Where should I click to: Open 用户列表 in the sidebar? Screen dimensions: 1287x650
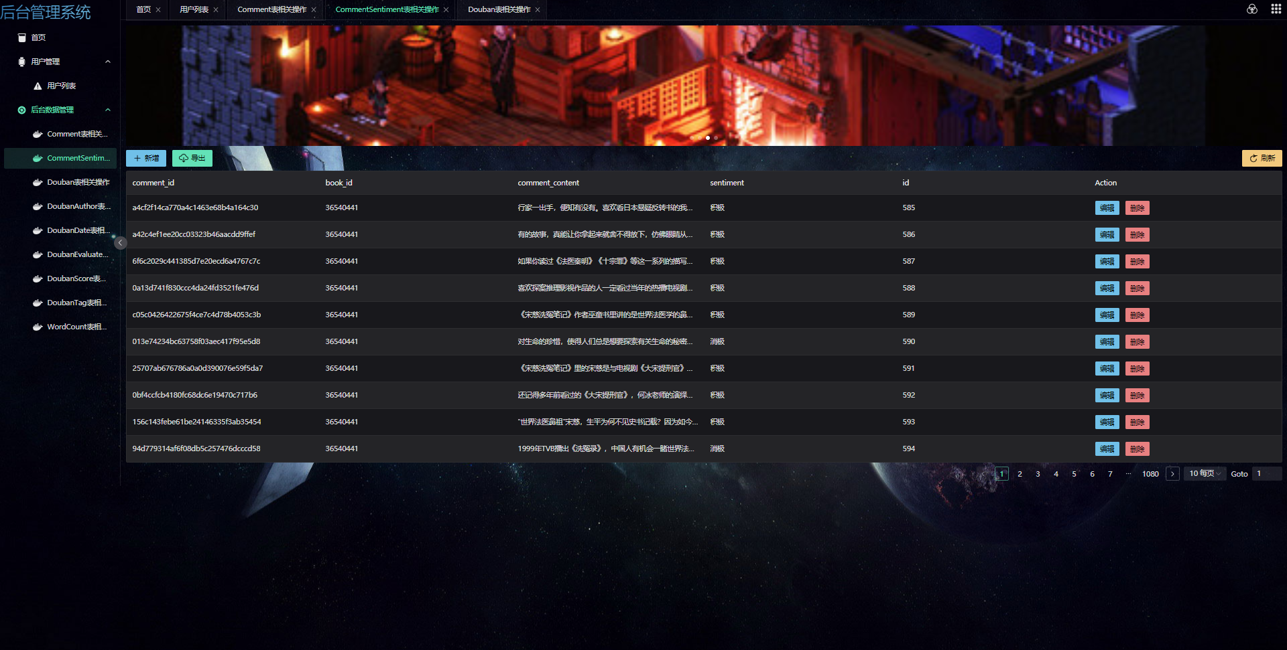(60, 86)
